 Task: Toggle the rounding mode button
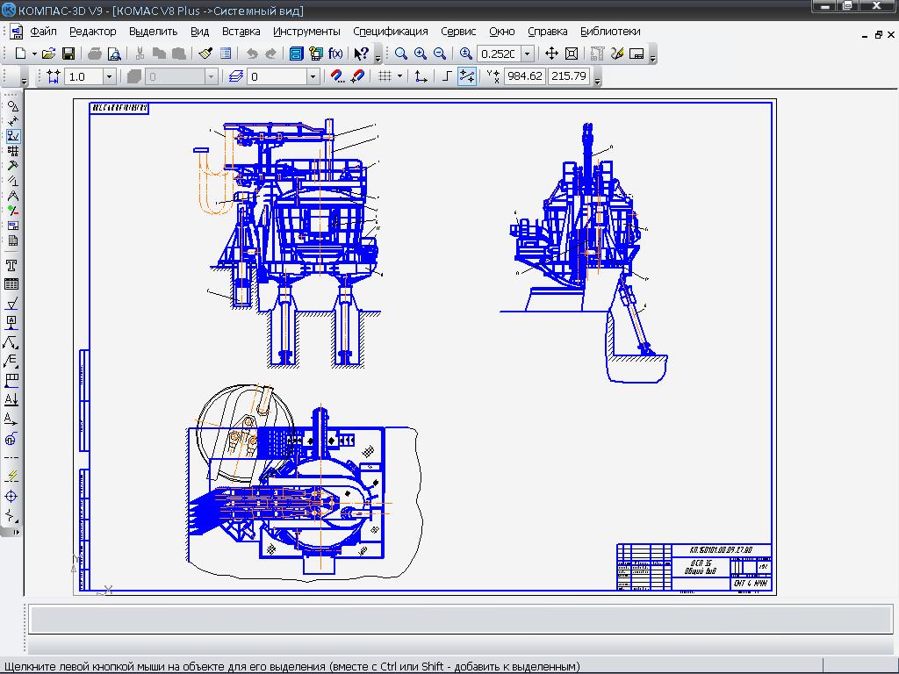(x=466, y=76)
